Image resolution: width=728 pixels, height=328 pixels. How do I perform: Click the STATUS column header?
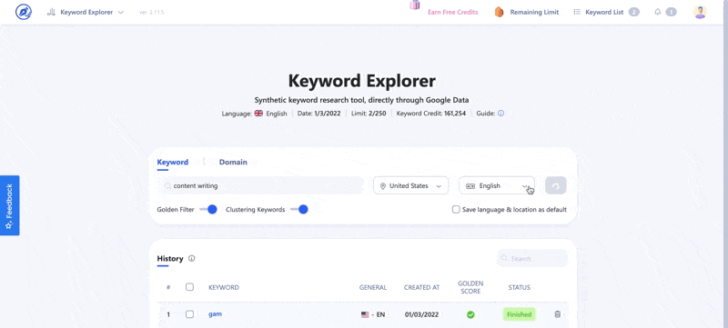click(x=519, y=287)
